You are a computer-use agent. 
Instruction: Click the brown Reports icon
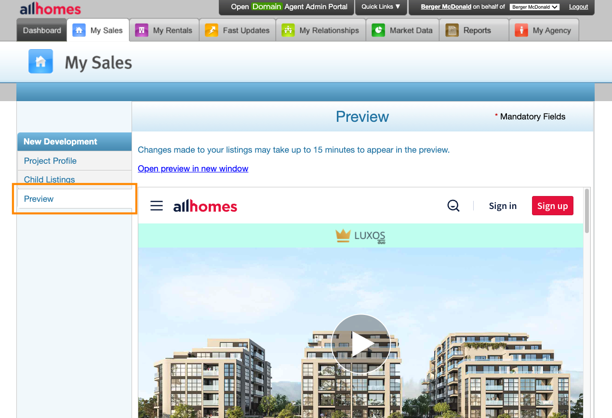point(452,30)
